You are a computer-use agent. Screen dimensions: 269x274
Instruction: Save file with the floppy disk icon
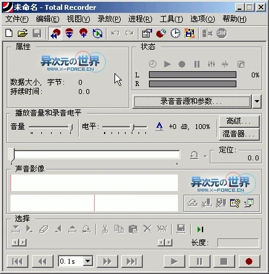37,33
